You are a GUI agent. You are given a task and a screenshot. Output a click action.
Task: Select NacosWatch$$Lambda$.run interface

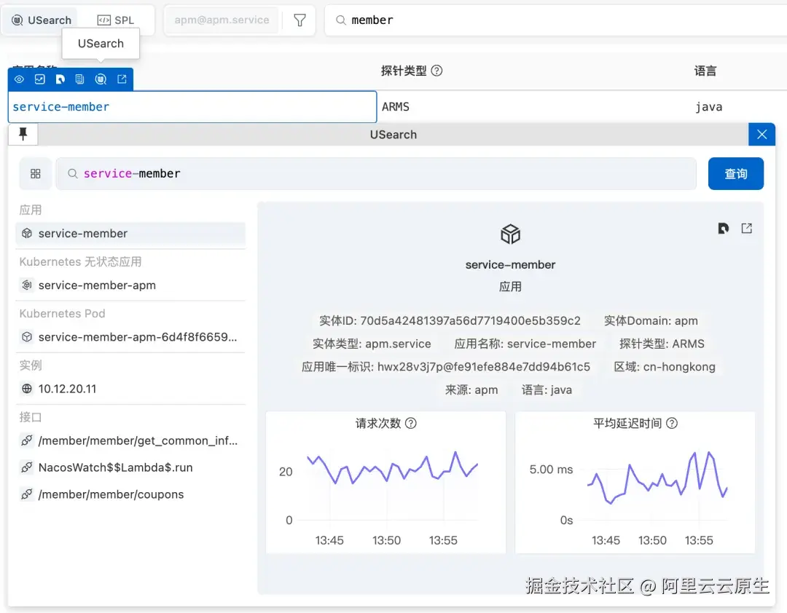(130, 467)
